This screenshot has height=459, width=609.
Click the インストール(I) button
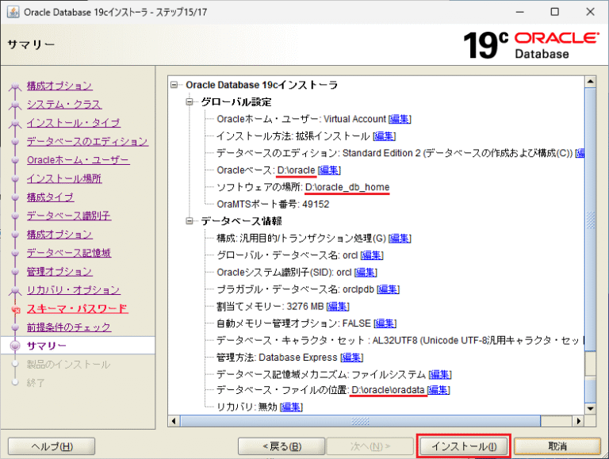(464, 446)
